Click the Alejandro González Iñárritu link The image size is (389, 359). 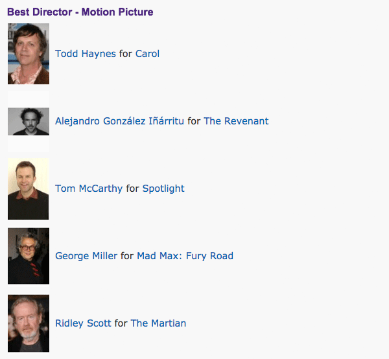point(120,121)
